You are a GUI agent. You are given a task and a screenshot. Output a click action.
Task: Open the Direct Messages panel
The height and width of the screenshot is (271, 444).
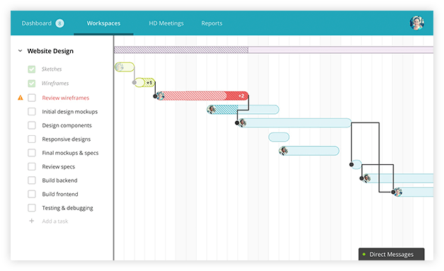click(x=392, y=254)
